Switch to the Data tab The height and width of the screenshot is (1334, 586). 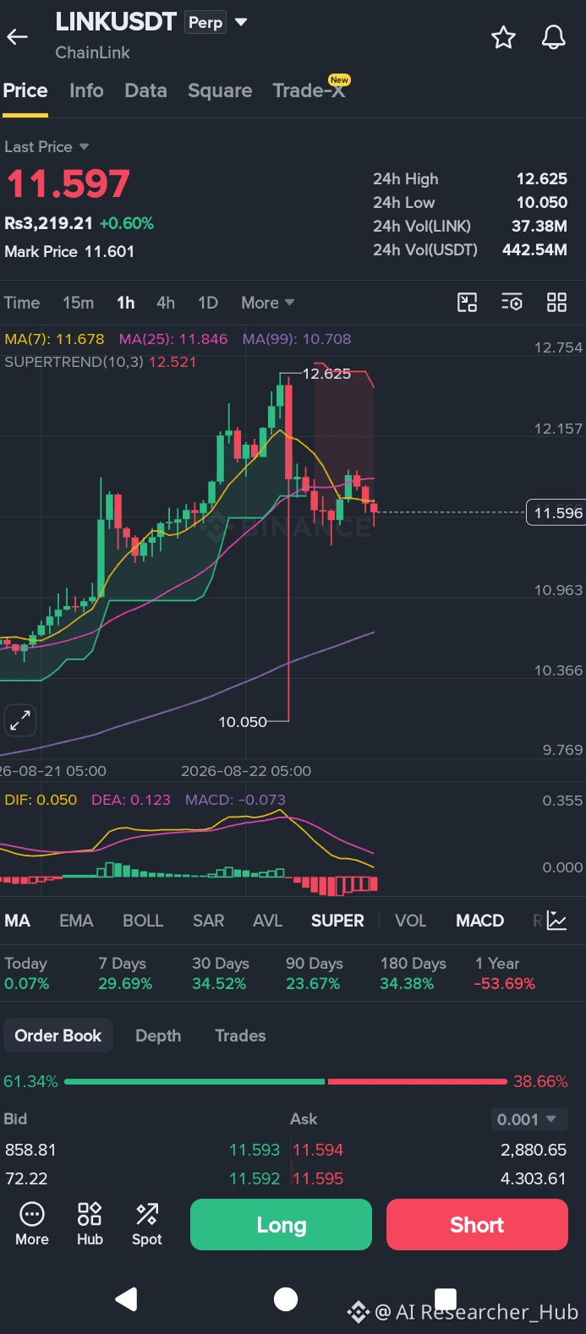[145, 90]
